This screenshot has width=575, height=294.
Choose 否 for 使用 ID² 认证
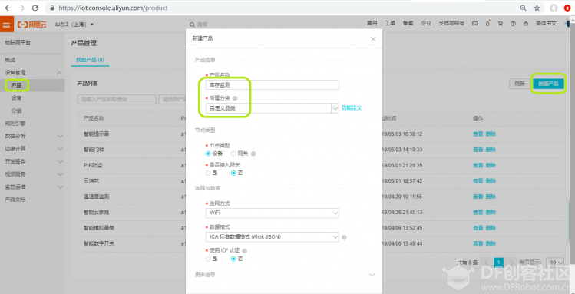233,259
